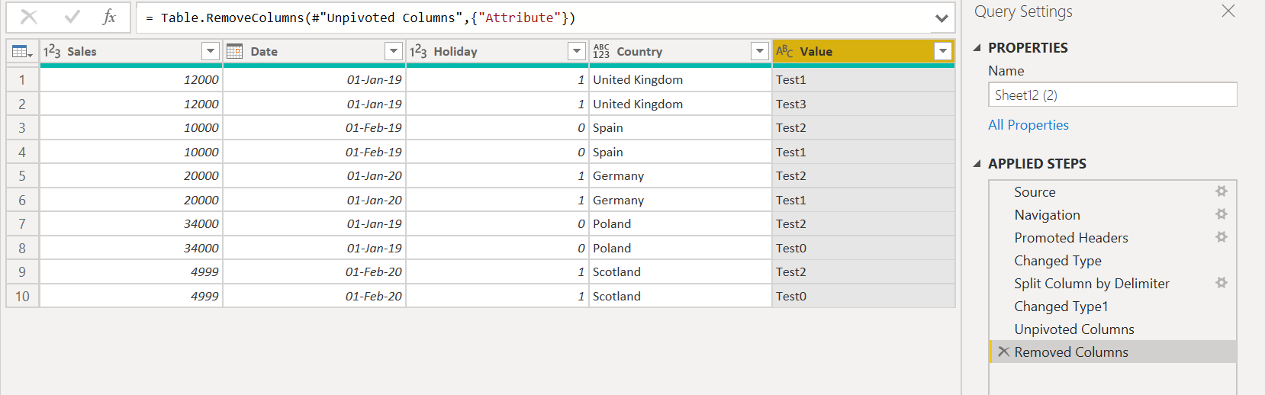Collapse the PROPERTIES section
Screen dimensions: 1265x395
(977, 47)
